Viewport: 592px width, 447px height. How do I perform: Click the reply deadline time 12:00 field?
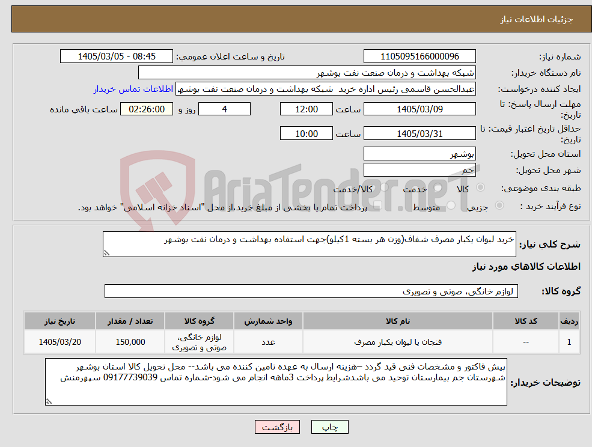pyautogui.click(x=306, y=109)
